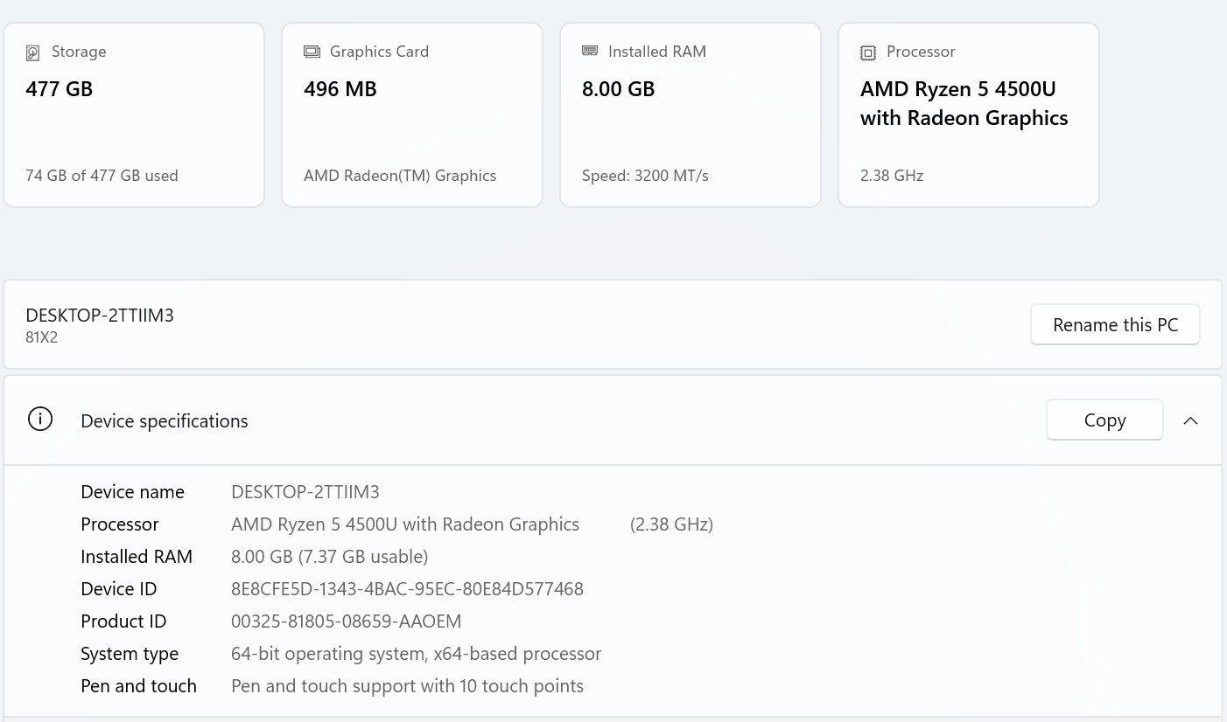This screenshot has height=722, width=1227.
Task: Click the Rename this PC button
Action: (x=1115, y=324)
